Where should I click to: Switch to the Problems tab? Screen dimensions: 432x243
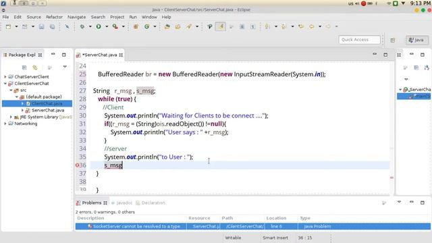[x=92, y=202]
